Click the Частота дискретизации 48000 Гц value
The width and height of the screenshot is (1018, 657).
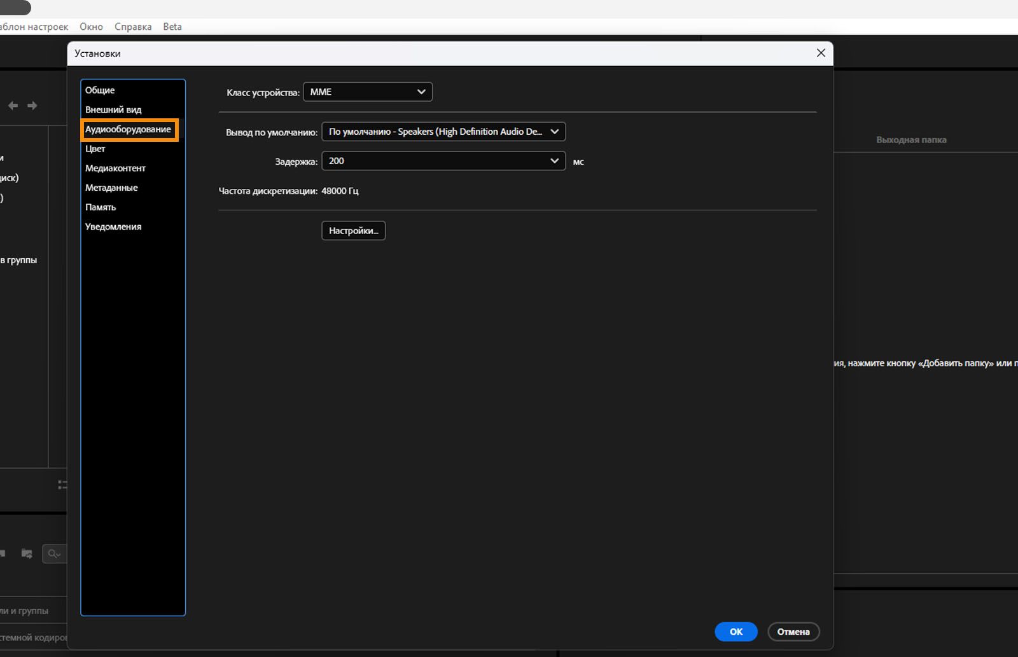(340, 191)
